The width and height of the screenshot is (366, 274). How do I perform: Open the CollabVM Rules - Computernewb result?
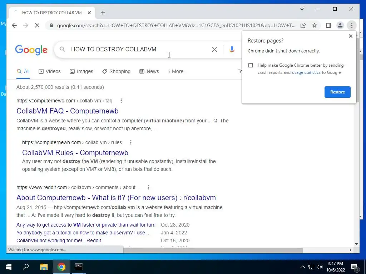[x=75, y=153]
